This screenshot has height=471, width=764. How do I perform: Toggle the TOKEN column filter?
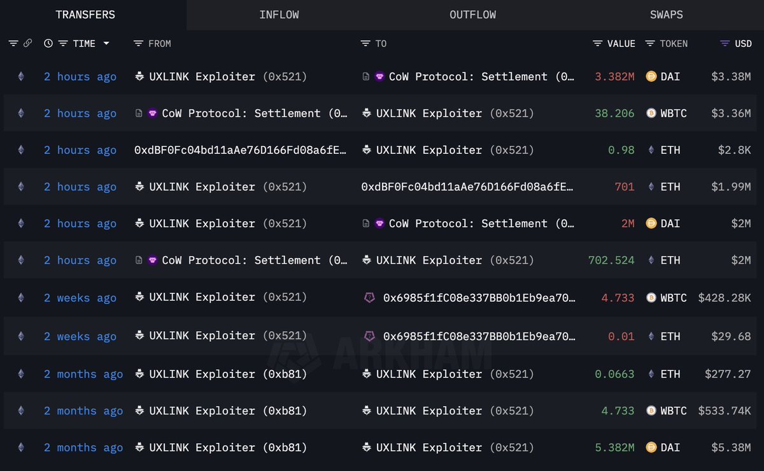point(650,43)
